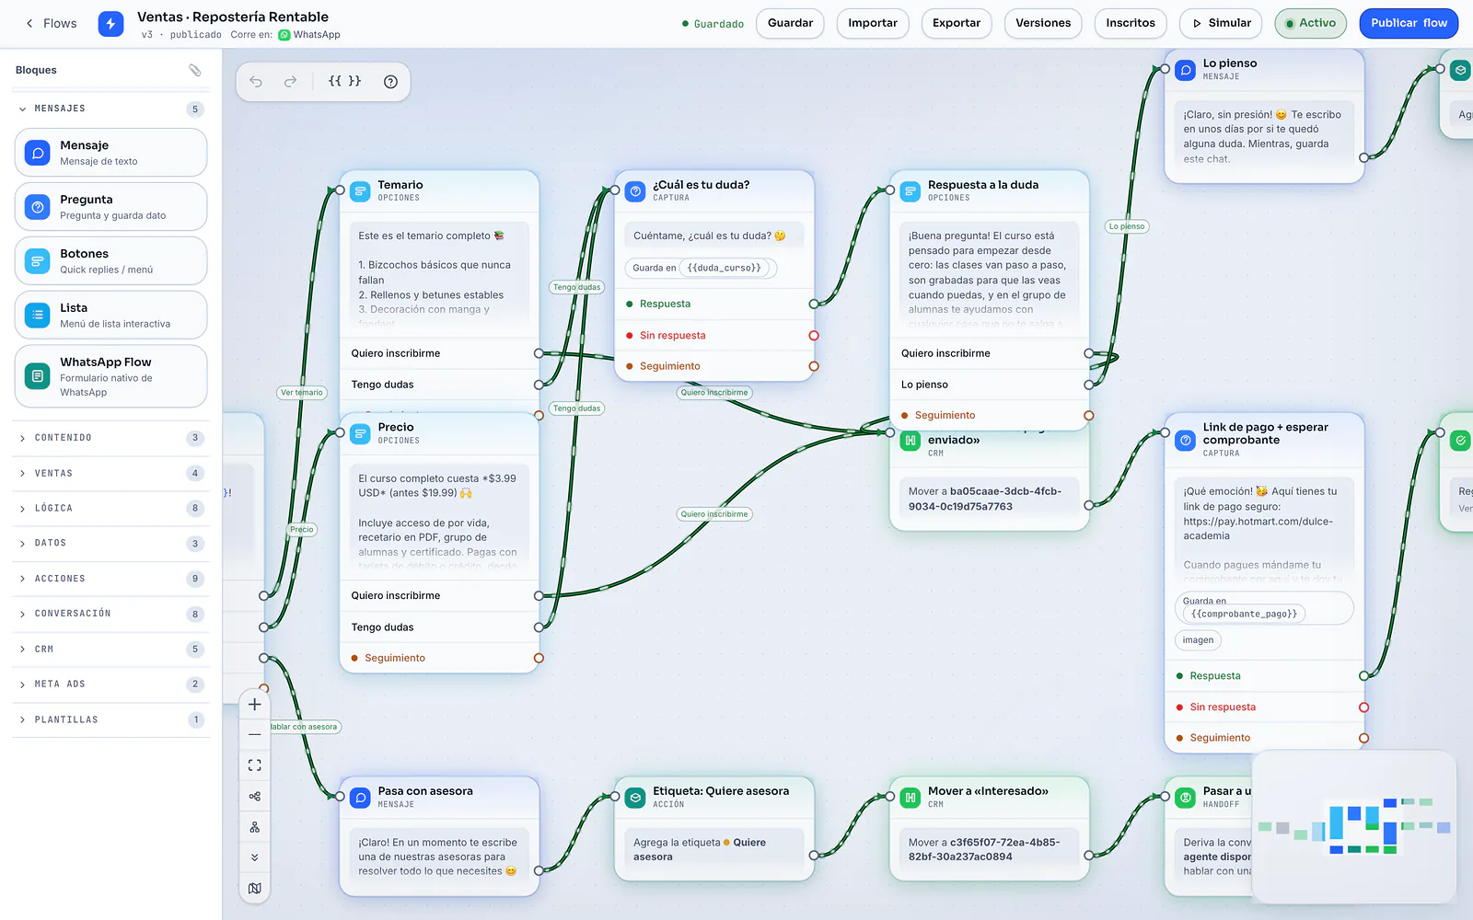Click the undo arrow in canvas toolbar
This screenshot has width=1473, height=920.
pos(256,82)
